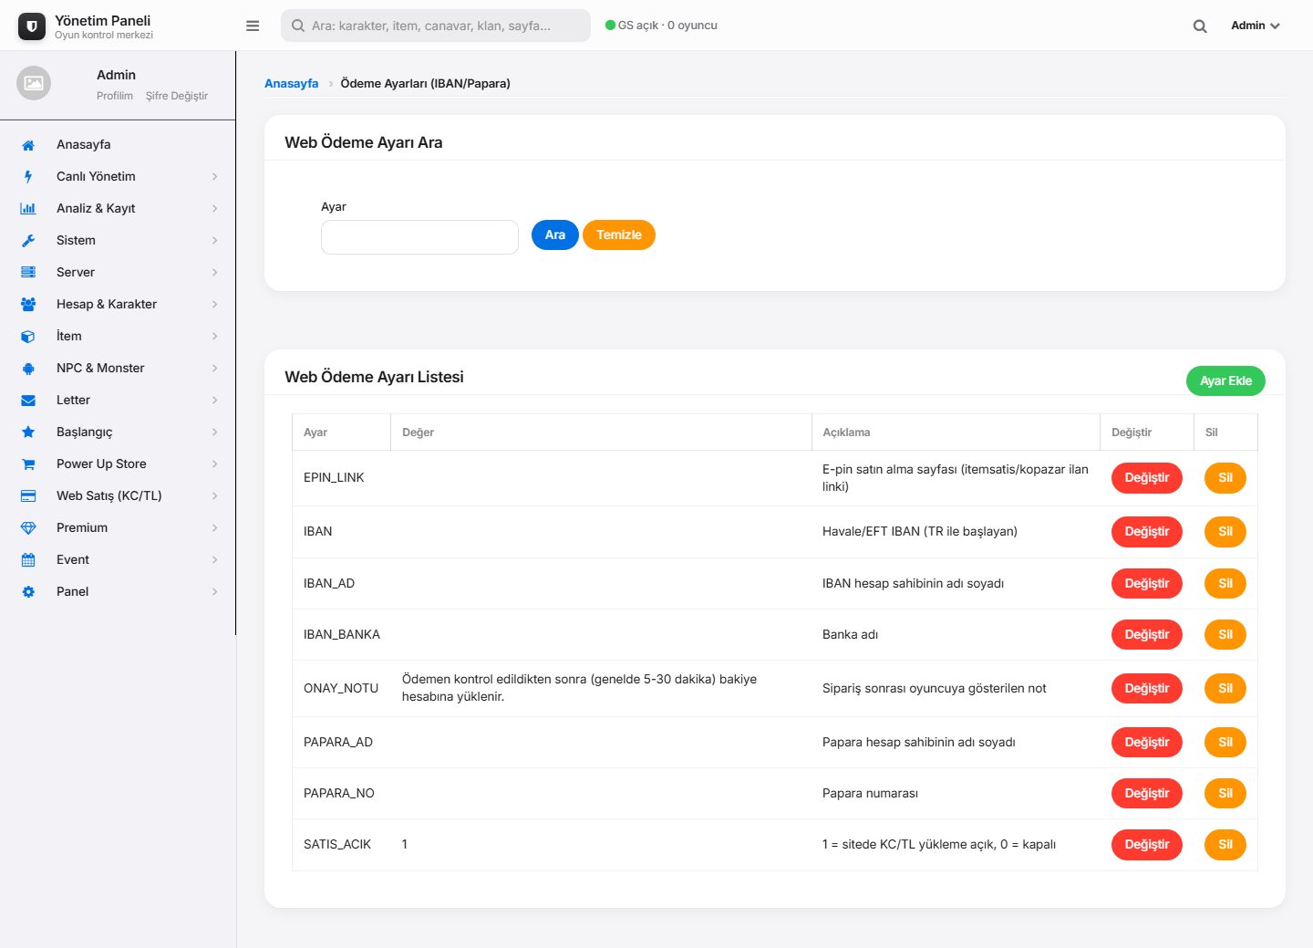
Task: Click the Ayar text input field
Action: pos(419,237)
